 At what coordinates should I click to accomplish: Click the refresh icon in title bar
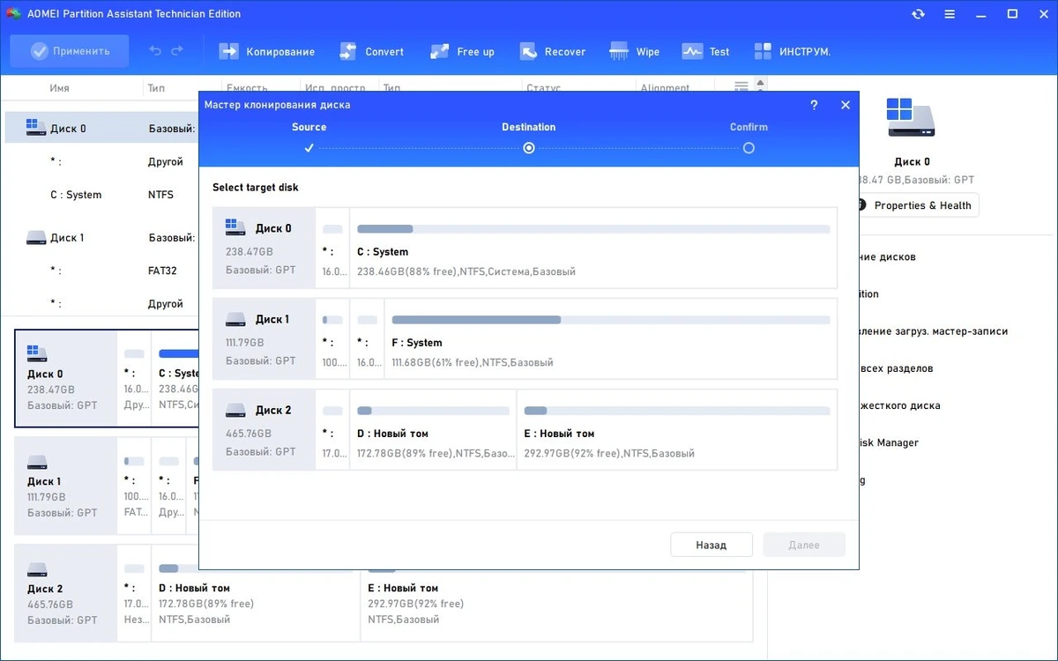(x=919, y=14)
